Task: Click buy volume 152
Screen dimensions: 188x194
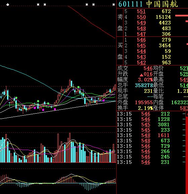Action: click(166, 57)
